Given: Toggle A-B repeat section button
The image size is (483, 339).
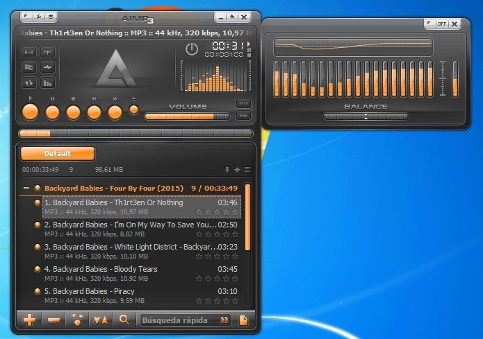Looking at the screenshot, I should click(x=29, y=52).
